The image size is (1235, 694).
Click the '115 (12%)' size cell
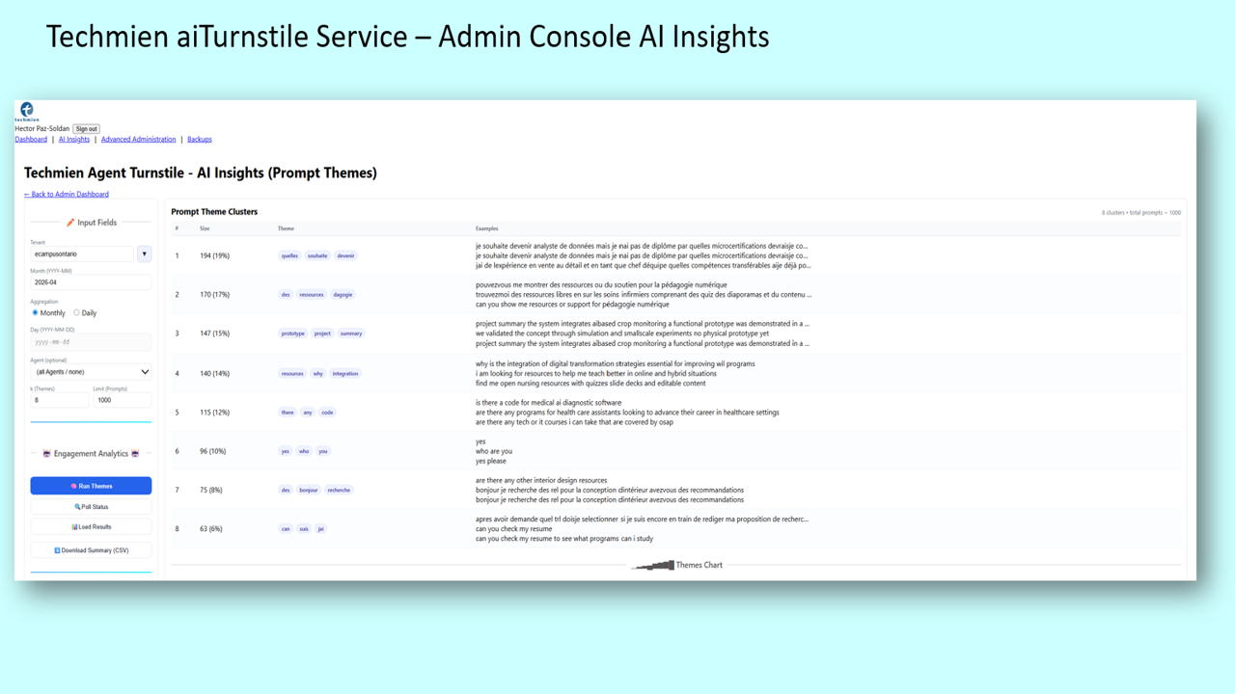click(215, 413)
